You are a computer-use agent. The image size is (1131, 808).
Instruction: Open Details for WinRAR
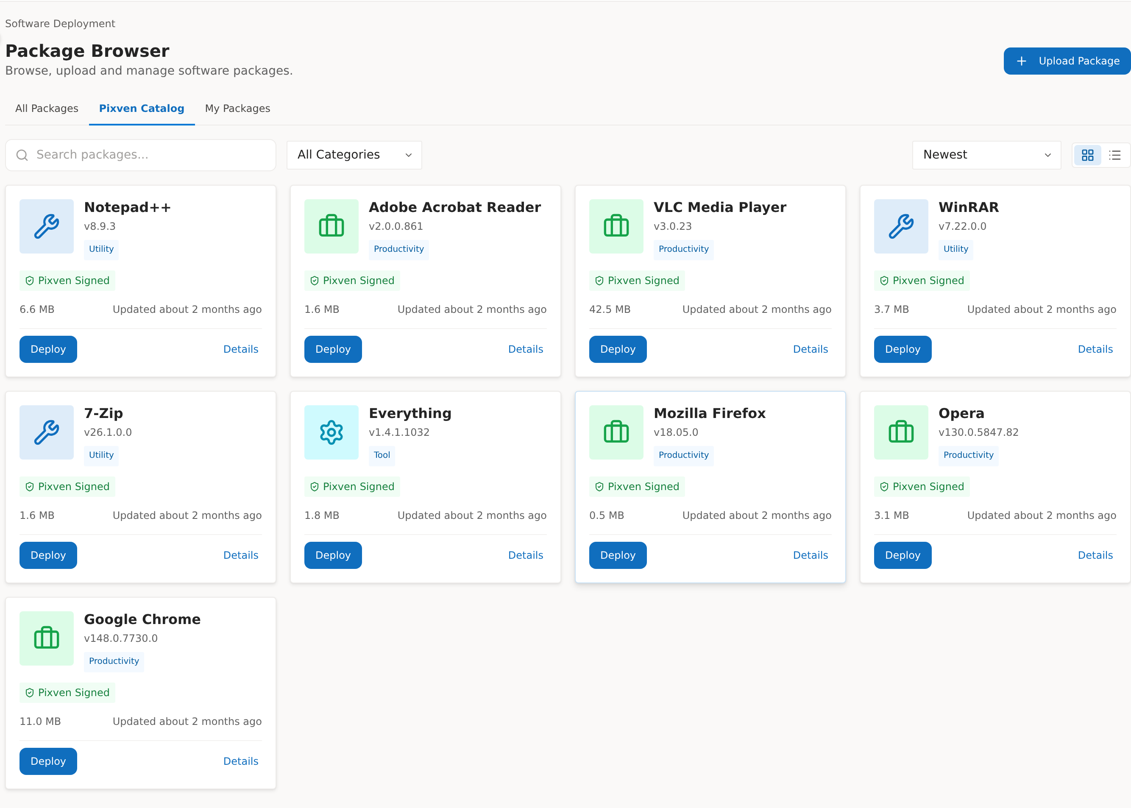[x=1095, y=349]
